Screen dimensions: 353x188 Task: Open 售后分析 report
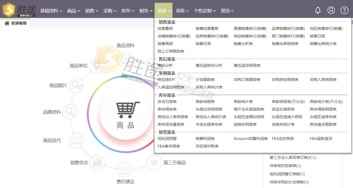pyautogui.click(x=165, y=66)
